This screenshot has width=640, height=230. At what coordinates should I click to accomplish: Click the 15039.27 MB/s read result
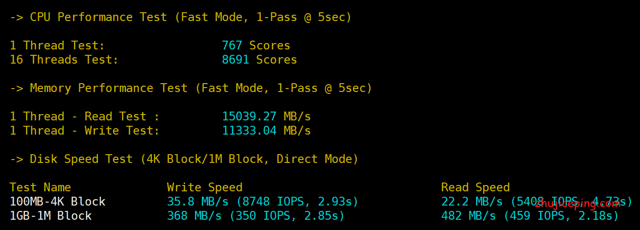click(x=266, y=116)
